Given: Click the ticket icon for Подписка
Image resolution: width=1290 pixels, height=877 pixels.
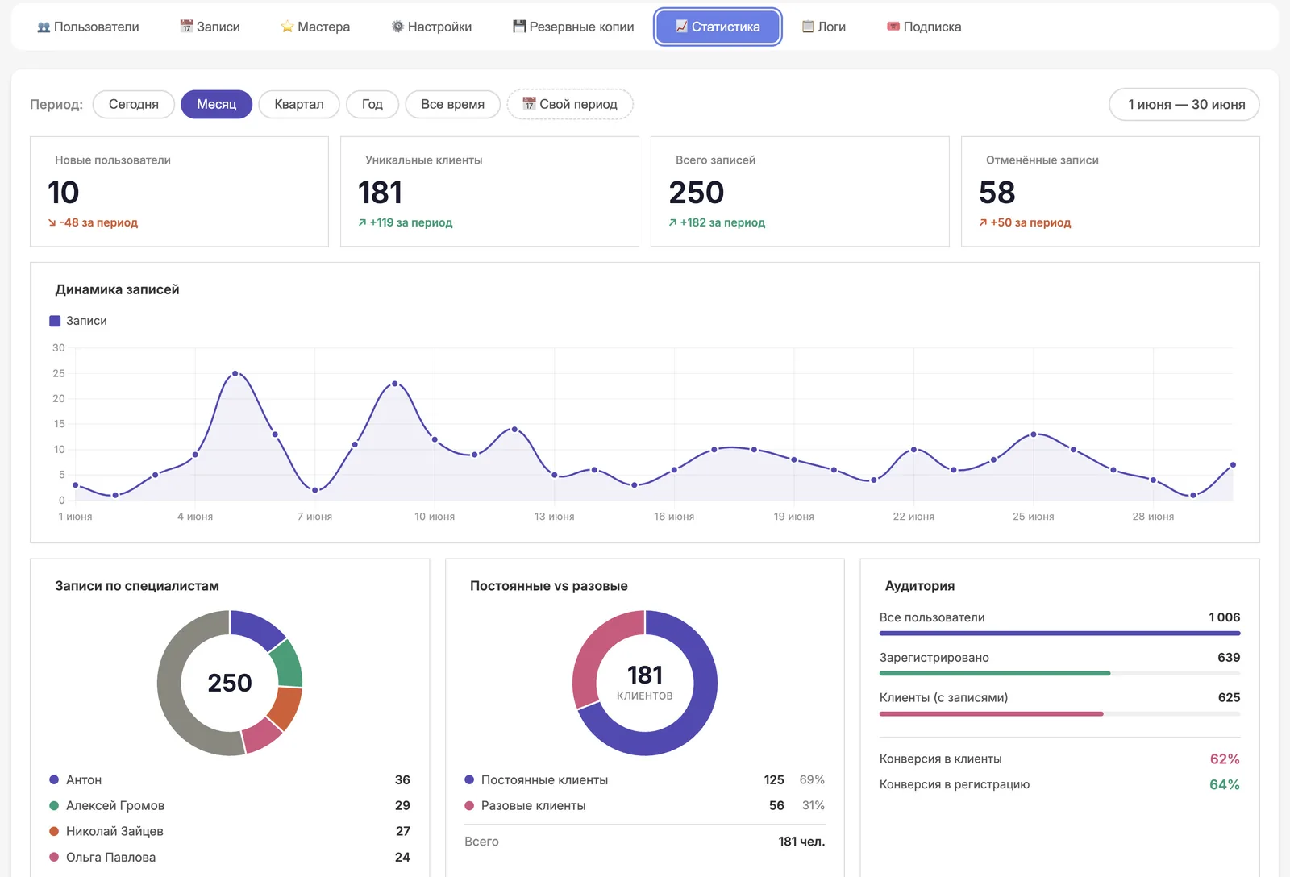Looking at the screenshot, I should coord(893,27).
